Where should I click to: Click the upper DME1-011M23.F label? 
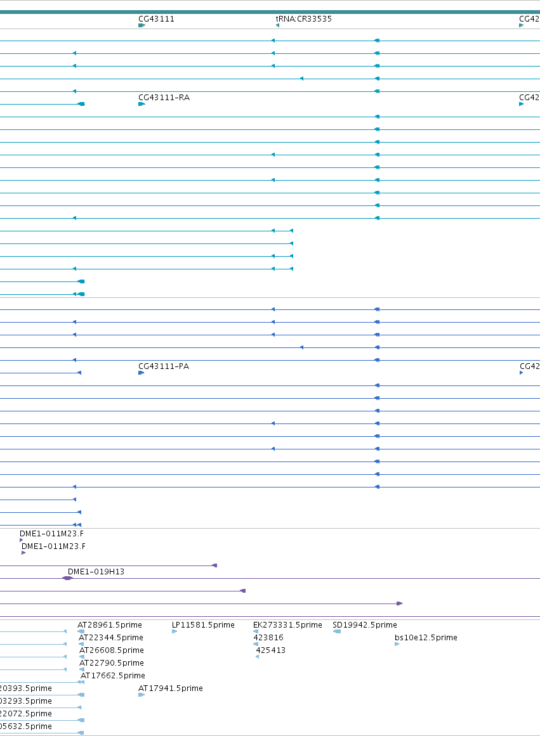51,533
